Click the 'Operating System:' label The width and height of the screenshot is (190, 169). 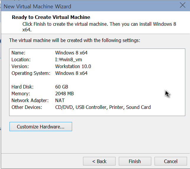(x=31, y=73)
